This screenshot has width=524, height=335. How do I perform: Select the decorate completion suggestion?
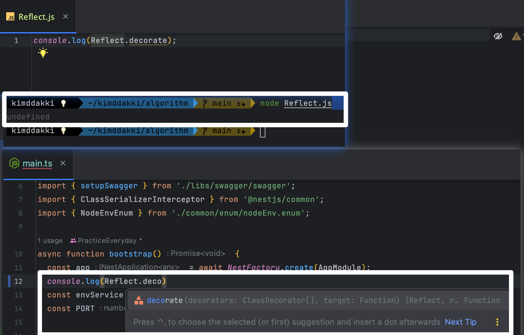point(318,300)
